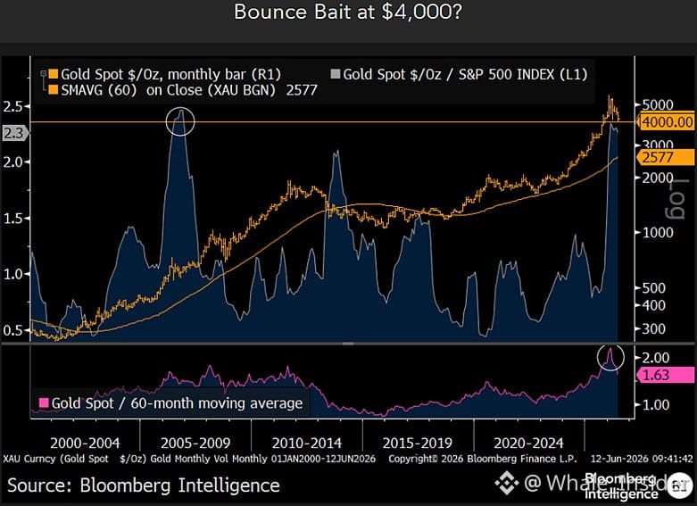This screenshot has width=697, height=506.
Task: Click the pink 1.63 ratio value tag
Action: pyautogui.click(x=666, y=375)
